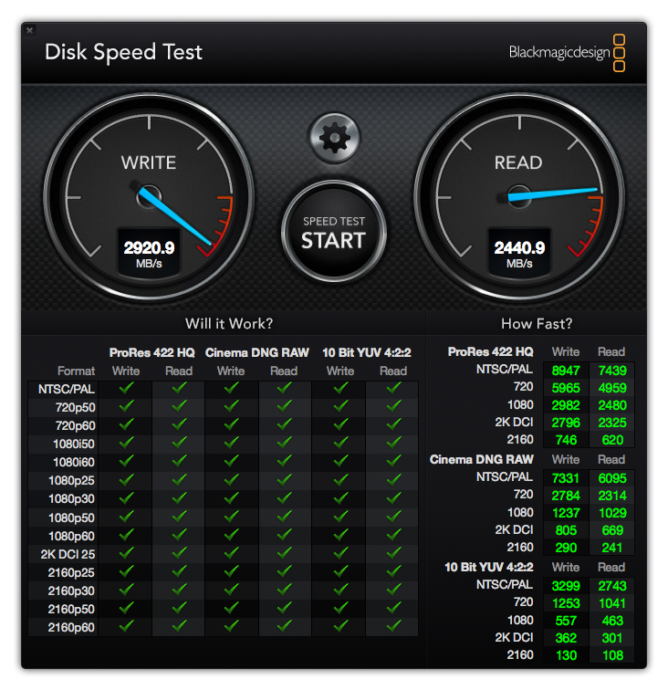Select the 1080p25 format row label
Image resolution: width=668 pixels, height=690 pixels.
click(x=71, y=480)
